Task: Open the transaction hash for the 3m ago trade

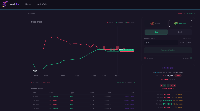Action: click(x=129, y=97)
